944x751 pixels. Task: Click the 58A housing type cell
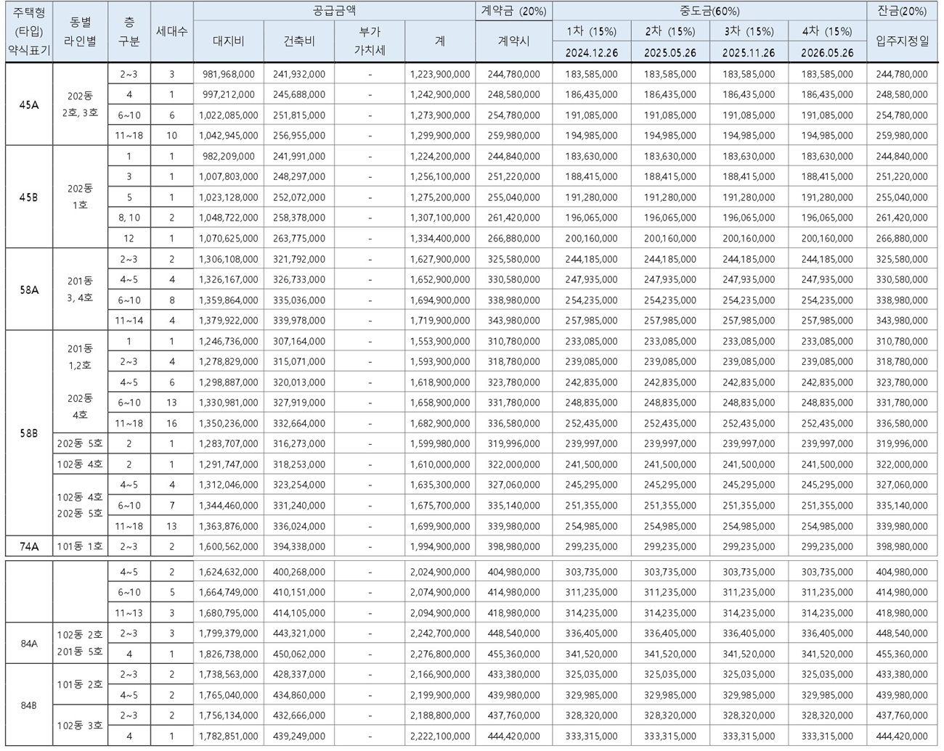[x=29, y=290]
